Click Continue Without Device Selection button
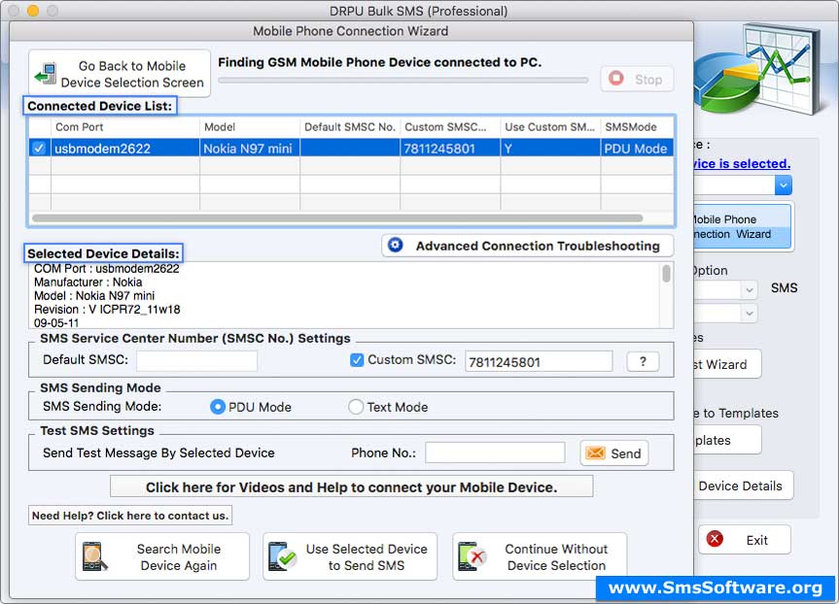 tap(540, 557)
